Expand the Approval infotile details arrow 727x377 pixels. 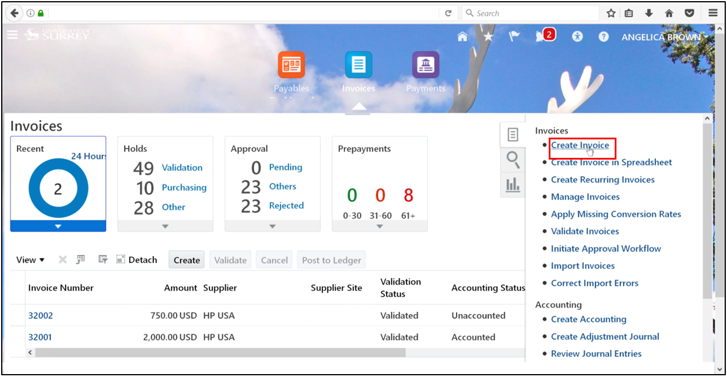[272, 225]
